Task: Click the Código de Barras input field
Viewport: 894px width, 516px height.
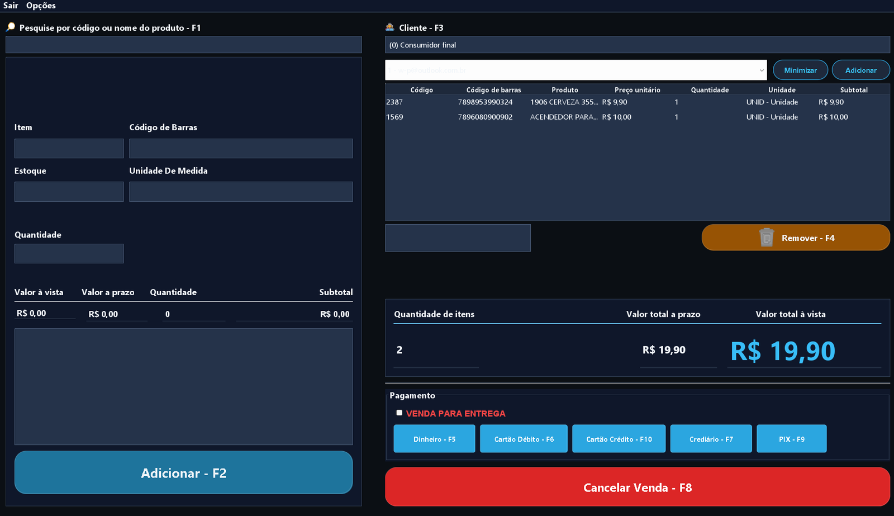Action: tap(241, 148)
